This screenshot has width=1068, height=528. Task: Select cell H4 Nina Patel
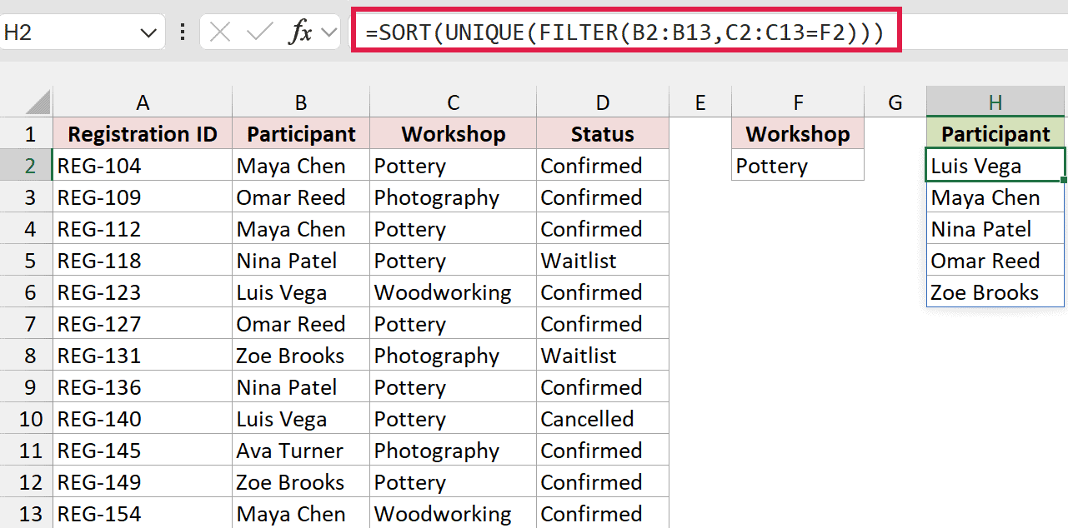point(995,229)
